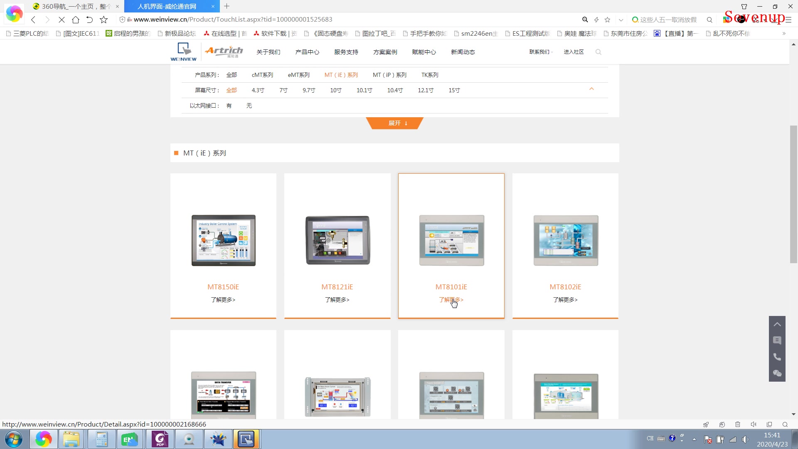Click the browser forward arrow

(x=47, y=20)
